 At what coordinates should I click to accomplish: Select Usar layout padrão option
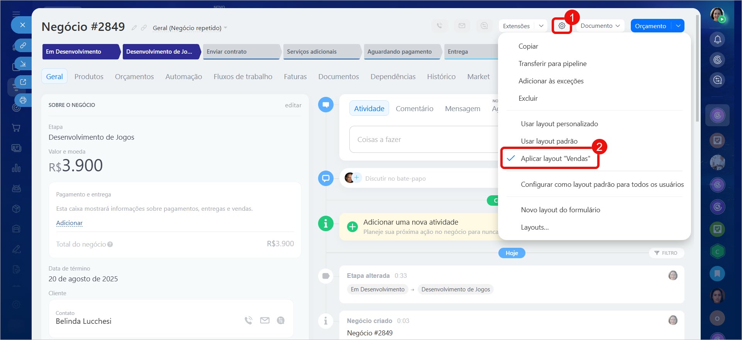[x=549, y=141]
